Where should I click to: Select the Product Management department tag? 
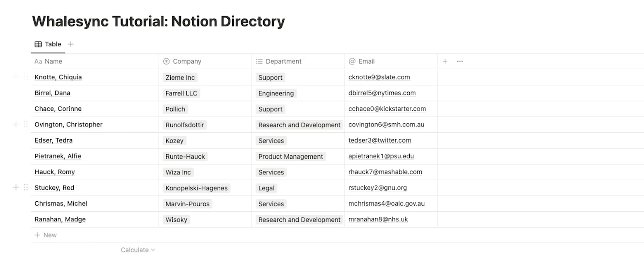(x=291, y=157)
